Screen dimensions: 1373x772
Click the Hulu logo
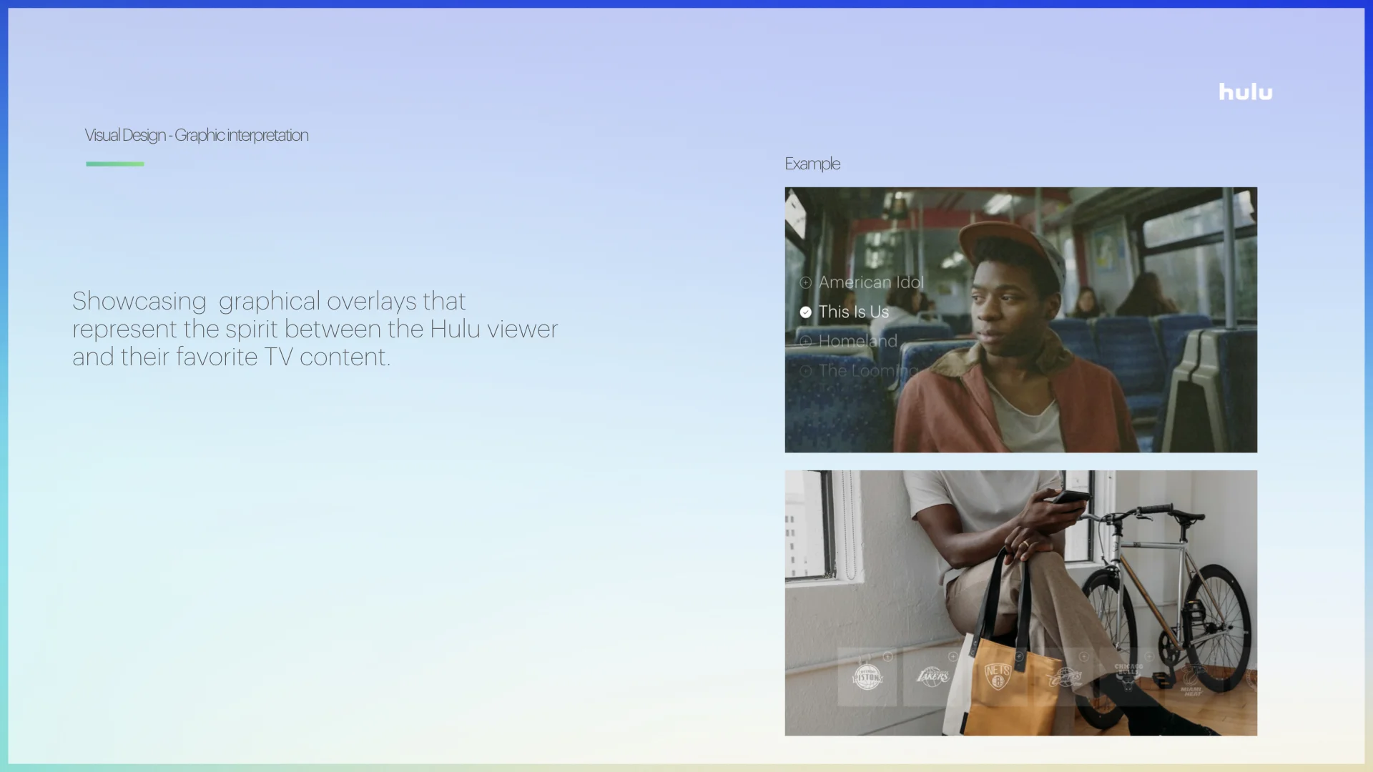[x=1245, y=92]
